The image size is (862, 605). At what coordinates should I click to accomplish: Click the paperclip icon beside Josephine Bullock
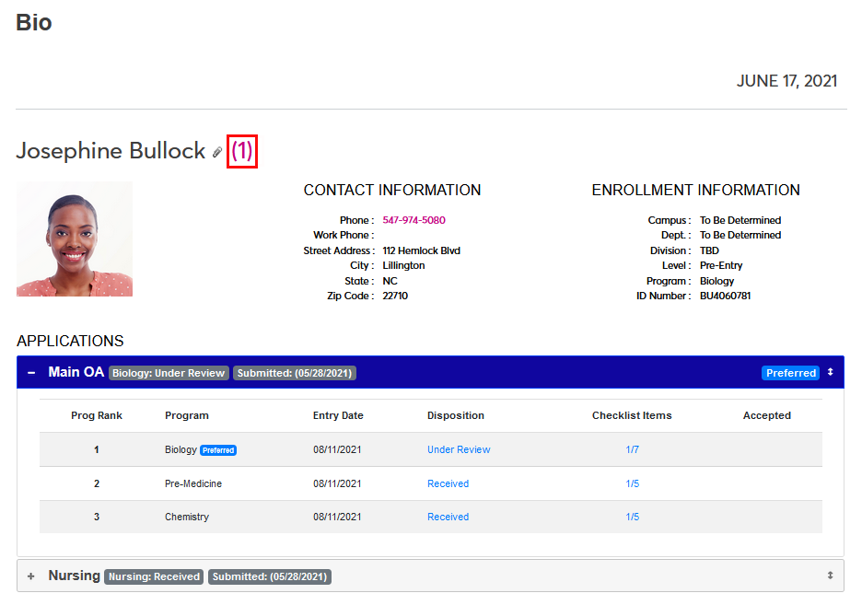coord(217,153)
